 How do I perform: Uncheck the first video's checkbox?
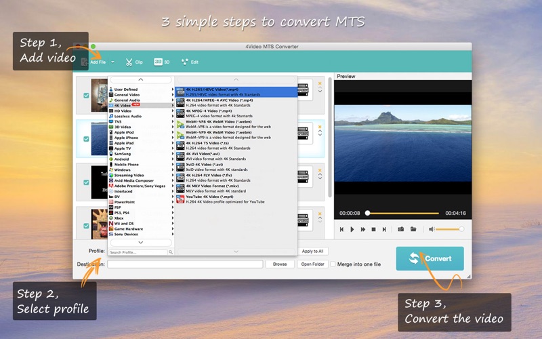click(86, 96)
